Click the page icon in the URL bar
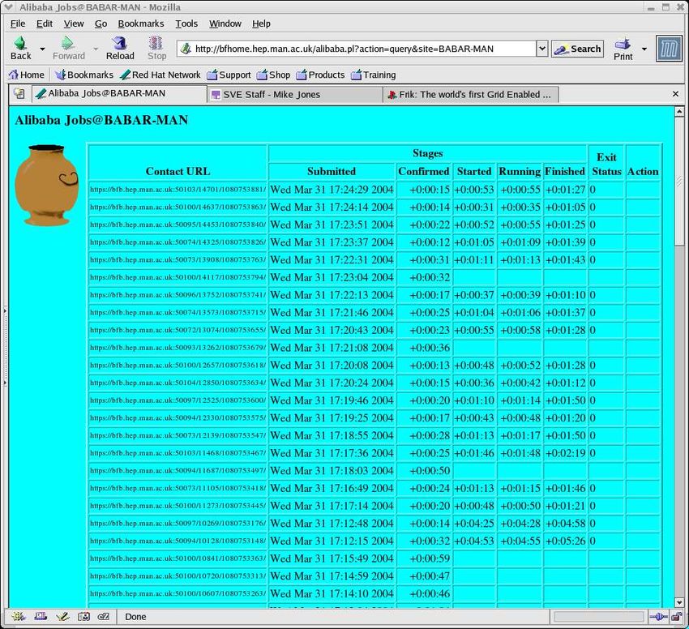This screenshot has height=629, width=689. click(x=186, y=49)
